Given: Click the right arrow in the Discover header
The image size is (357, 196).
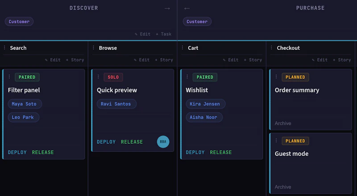Looking at the screenshot, I should coord(167,8).
